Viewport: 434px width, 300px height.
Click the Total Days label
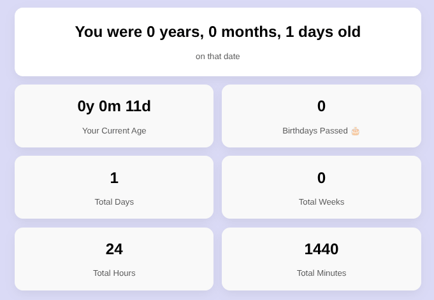(114, 201)
